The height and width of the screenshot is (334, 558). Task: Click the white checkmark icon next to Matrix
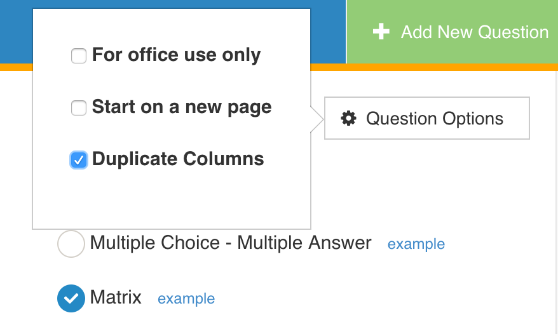pyautogui.click(x=71, y=298)
